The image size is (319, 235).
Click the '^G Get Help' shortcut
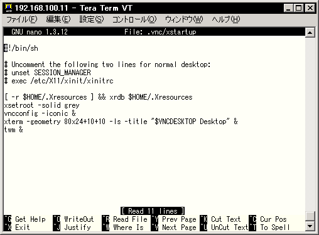click(25, 219)
